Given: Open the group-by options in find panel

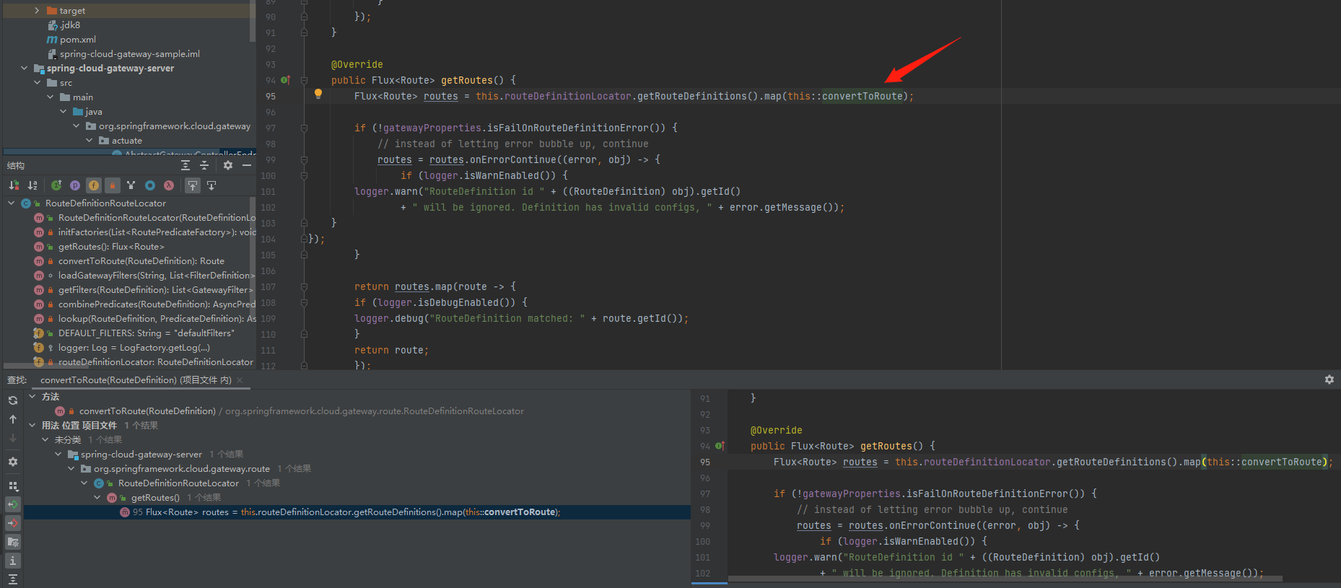Looking at the screenshot, I should point(13,486).
